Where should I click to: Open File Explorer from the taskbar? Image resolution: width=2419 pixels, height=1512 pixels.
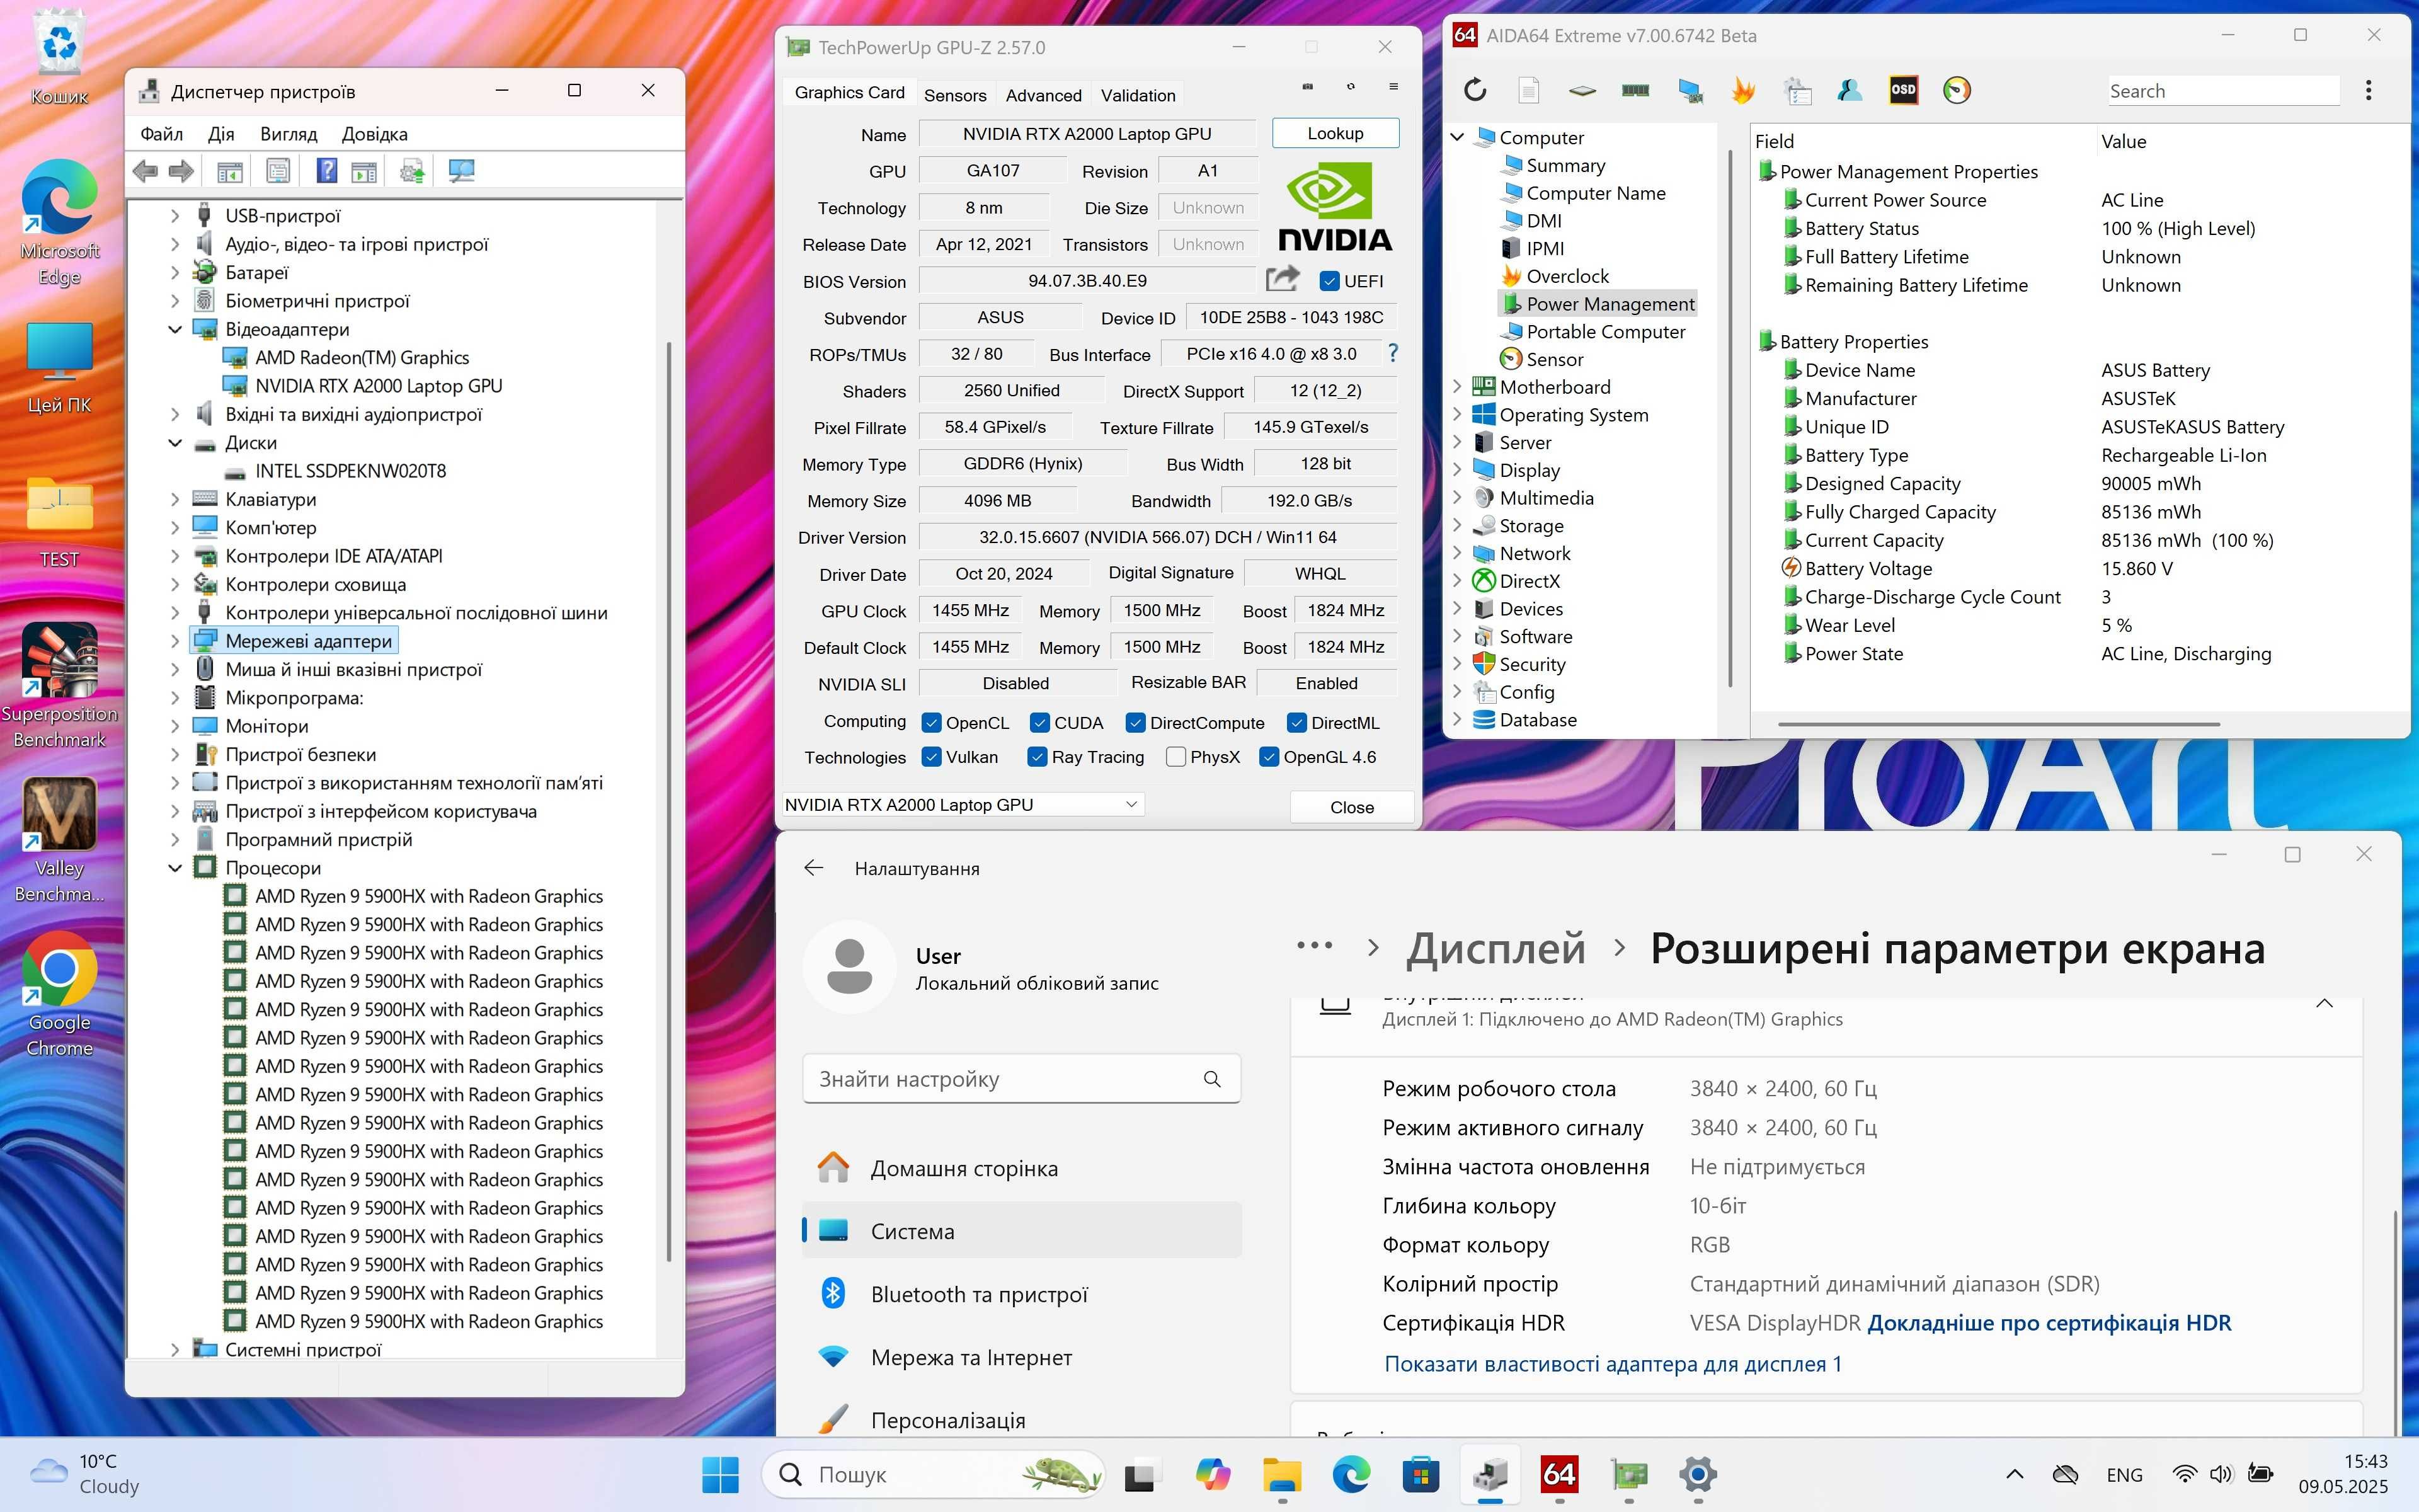click(1281, 1474)
